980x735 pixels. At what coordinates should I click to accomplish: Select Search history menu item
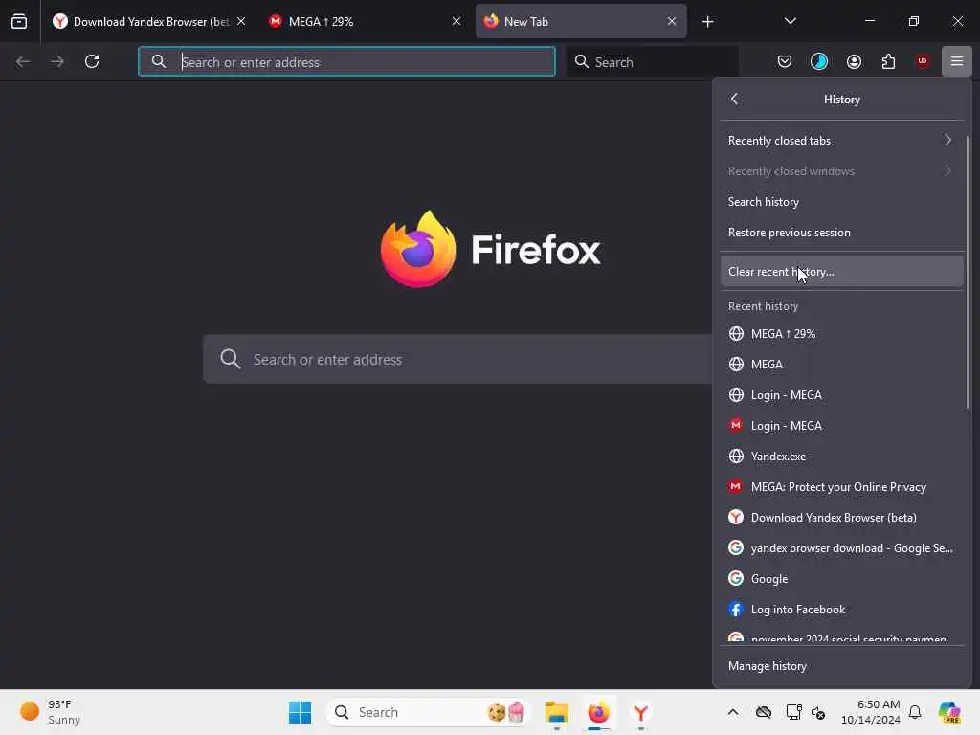(x=841, y=201)
